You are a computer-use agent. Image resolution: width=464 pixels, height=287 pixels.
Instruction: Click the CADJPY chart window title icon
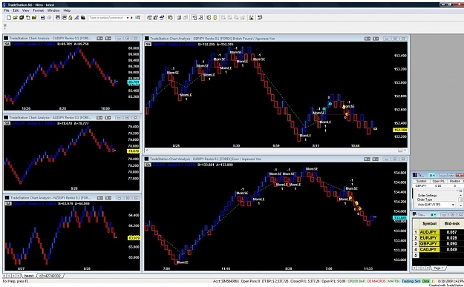[x=6, y=38]
